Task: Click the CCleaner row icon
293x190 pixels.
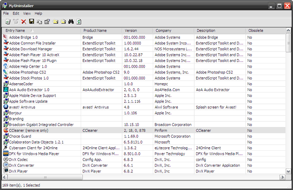Action: 6,130
